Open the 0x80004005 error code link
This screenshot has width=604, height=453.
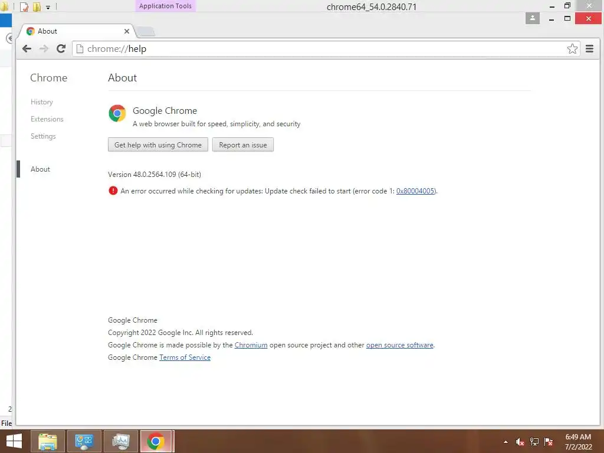[415, 191]
